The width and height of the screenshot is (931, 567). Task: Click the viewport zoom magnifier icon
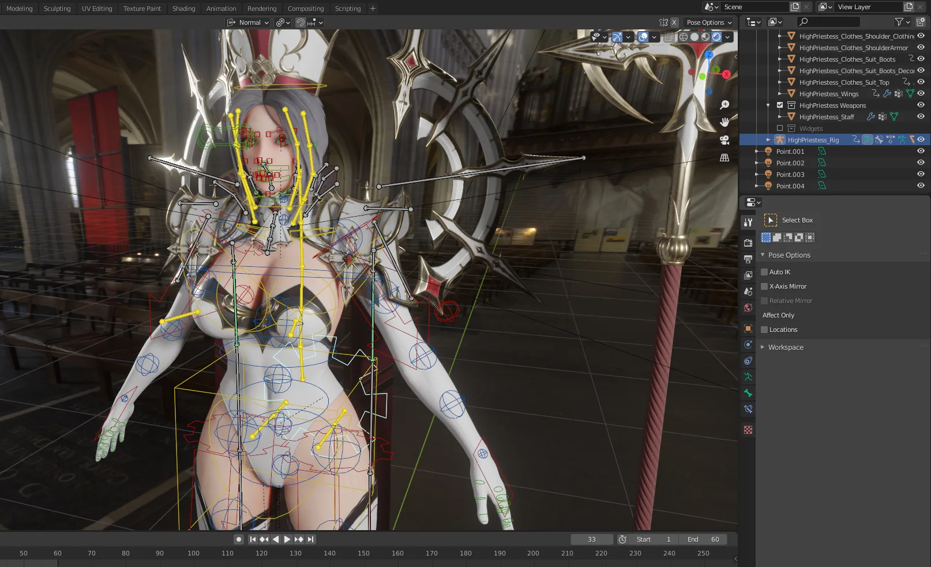pyautogui.click(x=724, y=105)
